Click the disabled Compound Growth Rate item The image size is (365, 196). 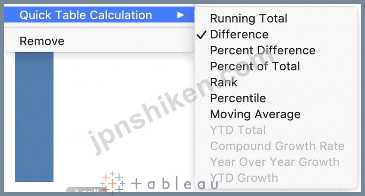[276, 146]
